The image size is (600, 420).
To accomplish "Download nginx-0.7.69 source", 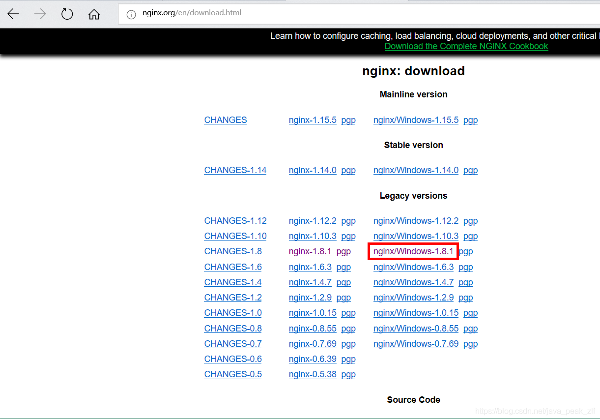I will point(313,344).
